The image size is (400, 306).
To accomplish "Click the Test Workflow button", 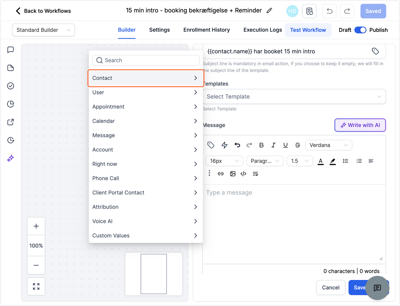I will point(308,30).
